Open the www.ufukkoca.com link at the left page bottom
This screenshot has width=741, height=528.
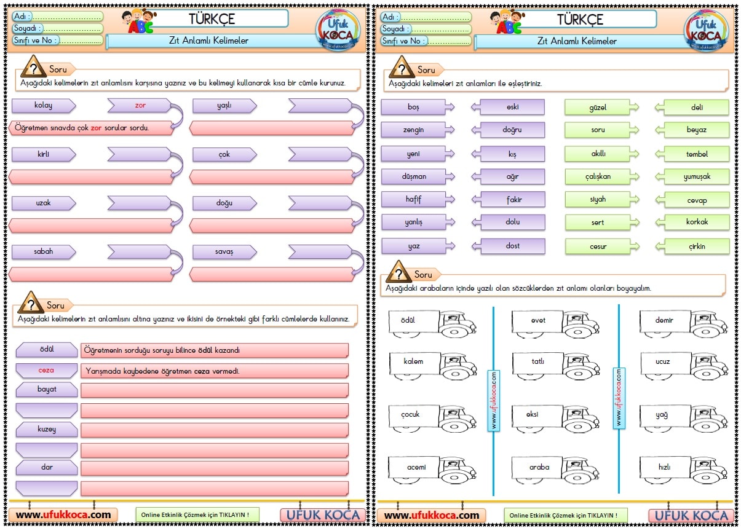click(63, 515)
